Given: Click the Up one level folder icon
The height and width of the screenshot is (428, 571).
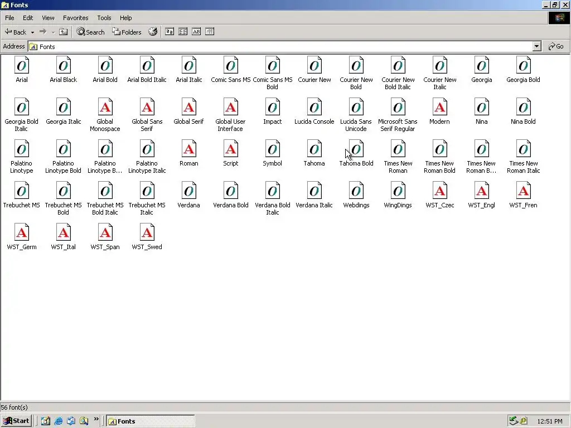Looking at the screenshot, I should coord(64,32).
